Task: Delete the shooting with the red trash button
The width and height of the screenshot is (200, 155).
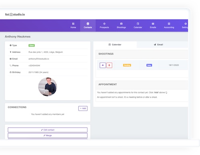Action: click(109, 65)
